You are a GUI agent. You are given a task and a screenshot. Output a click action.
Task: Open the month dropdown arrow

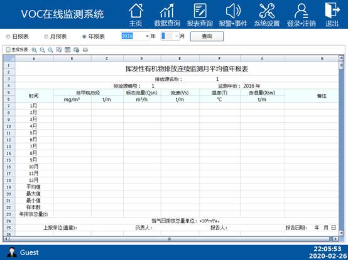(177, 36)
